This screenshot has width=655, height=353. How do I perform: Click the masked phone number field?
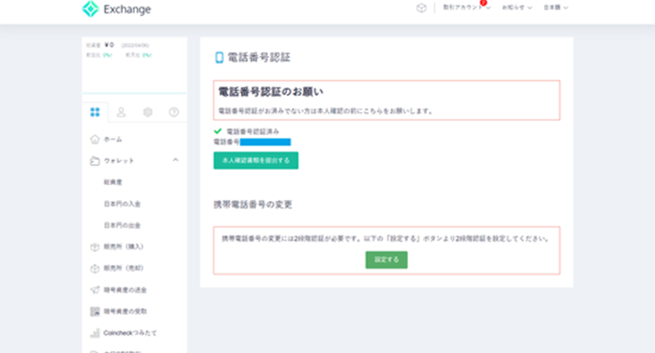[x=266, y=142]
